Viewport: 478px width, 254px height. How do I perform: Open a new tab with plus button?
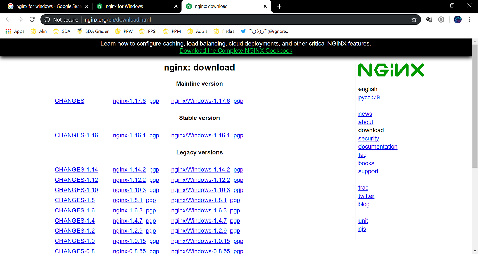(279, 6)
